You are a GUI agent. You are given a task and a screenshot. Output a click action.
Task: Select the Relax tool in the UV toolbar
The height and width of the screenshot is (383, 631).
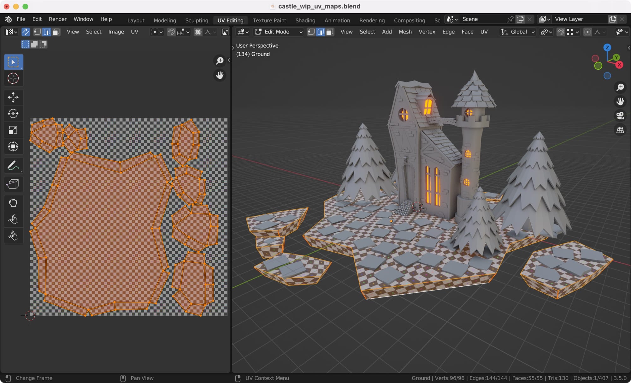coord(13,219)
